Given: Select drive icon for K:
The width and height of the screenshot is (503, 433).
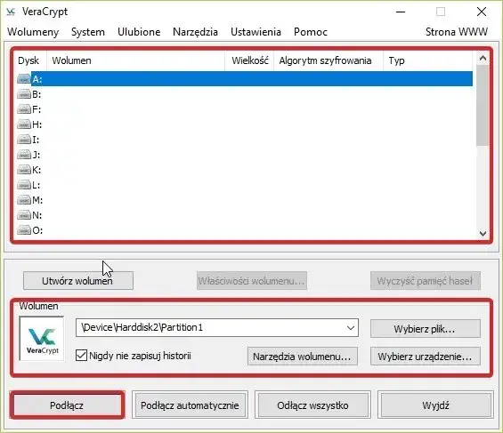Looking at the screenshot, I should coord(24,170).
